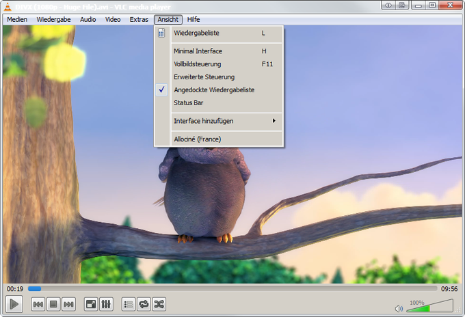Open the Medien menu
Viewport: 465px width, 317px height.
[x=17, y=20]
